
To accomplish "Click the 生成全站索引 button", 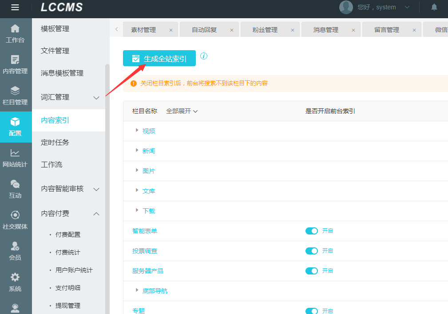I will (x=159, y=59).
